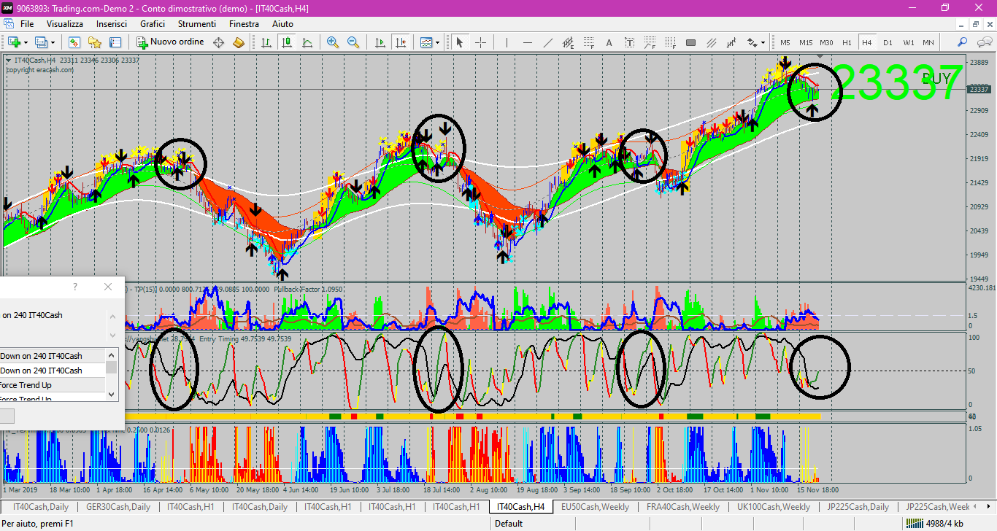Switch timeframe to M15
Screen dimensions: 997x531
(x=806, y=42)
